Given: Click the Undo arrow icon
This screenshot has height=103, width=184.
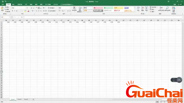Looking at the screenshot, I should pos(5,1).
